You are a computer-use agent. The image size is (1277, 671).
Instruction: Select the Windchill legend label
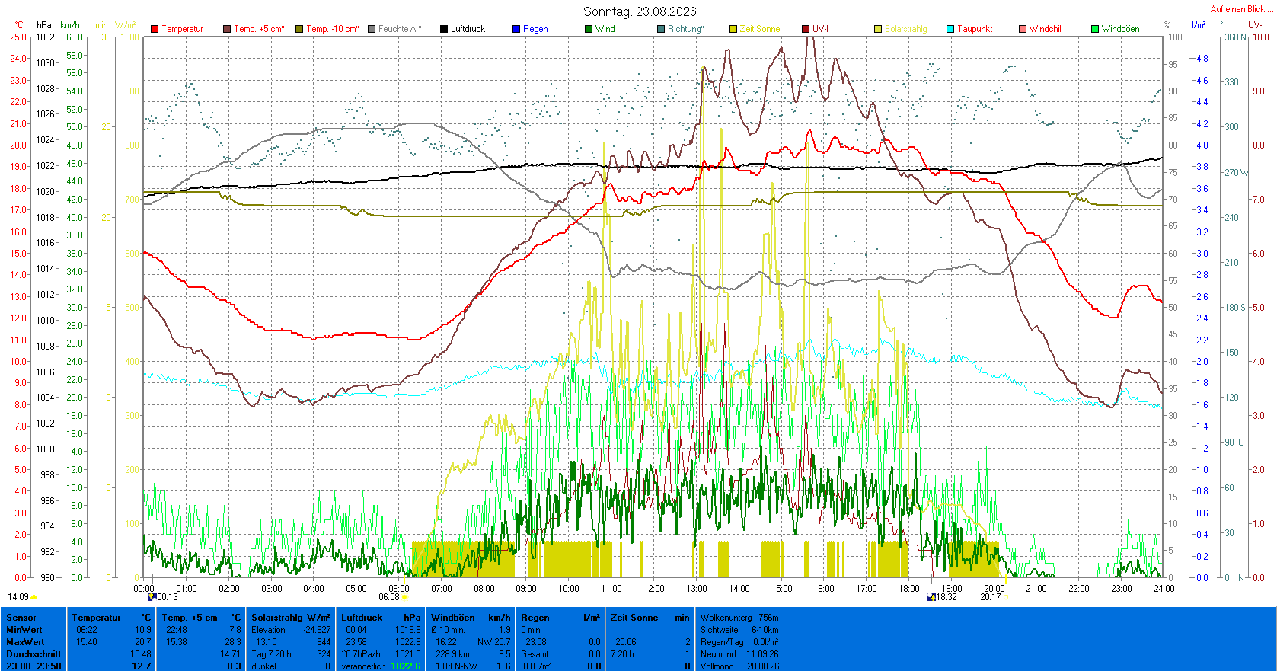pos(1046,29)
